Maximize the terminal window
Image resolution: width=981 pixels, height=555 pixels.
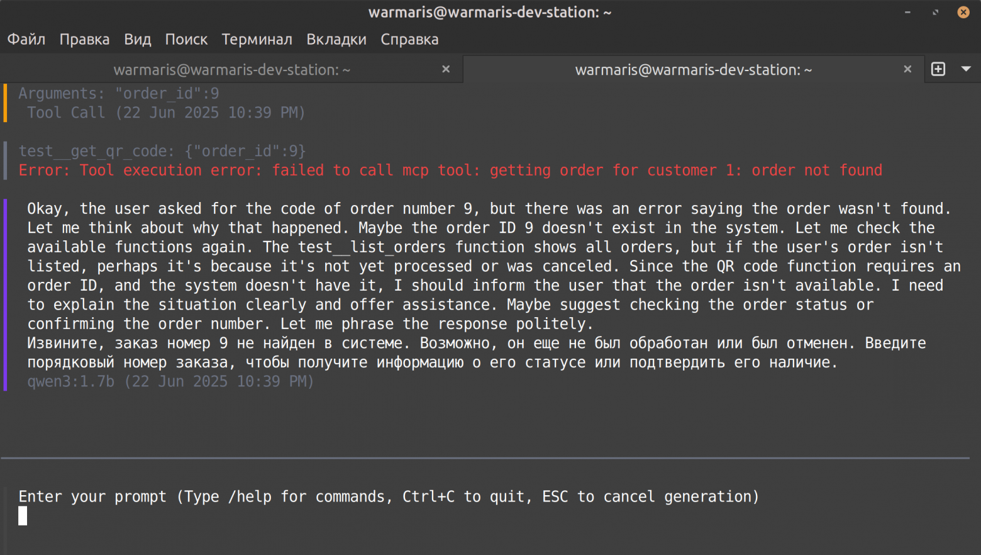pos(936,12)
